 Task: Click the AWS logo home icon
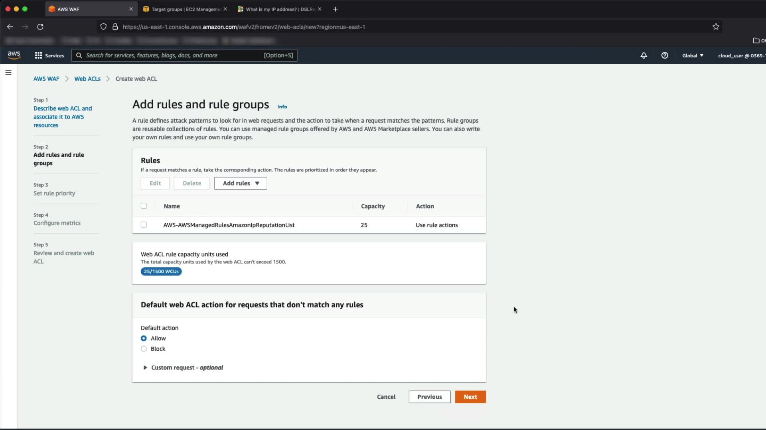coord(14,55)
